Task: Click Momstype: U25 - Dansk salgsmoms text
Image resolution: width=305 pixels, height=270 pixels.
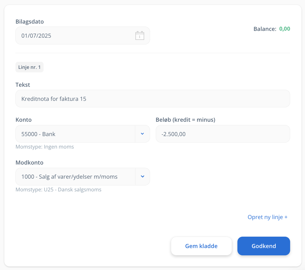Action: pyautogui.click(x=58, y=189)
